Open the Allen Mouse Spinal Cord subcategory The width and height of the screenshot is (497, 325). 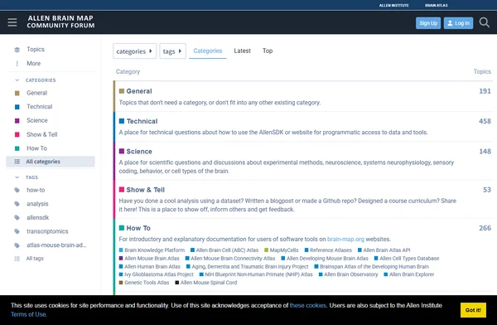tap(206, 283)
